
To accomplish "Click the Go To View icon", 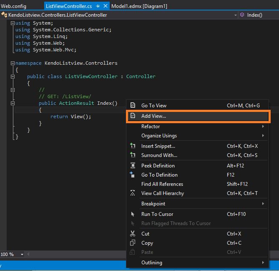I will click(133, 106).
